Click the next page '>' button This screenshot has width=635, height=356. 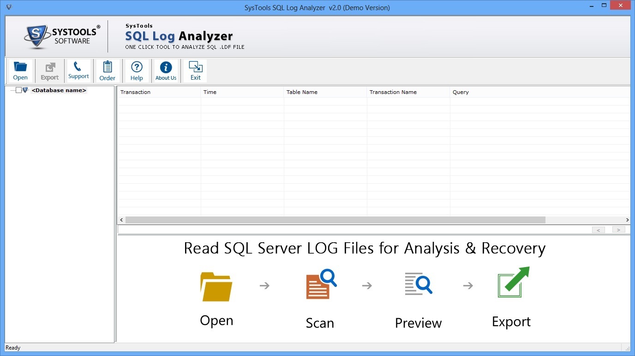coord(618,230)
